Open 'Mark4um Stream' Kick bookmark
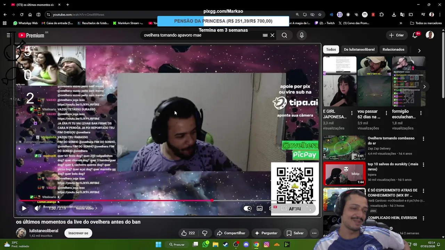Image resolution: width=445 pixels, height=250 pixels. coord(128,23)
